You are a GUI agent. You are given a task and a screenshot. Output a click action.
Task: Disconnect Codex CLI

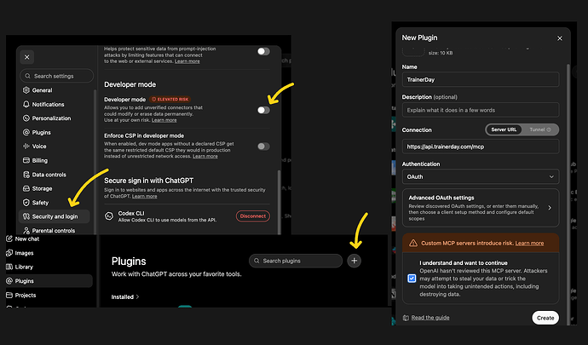tap(253, 216)
